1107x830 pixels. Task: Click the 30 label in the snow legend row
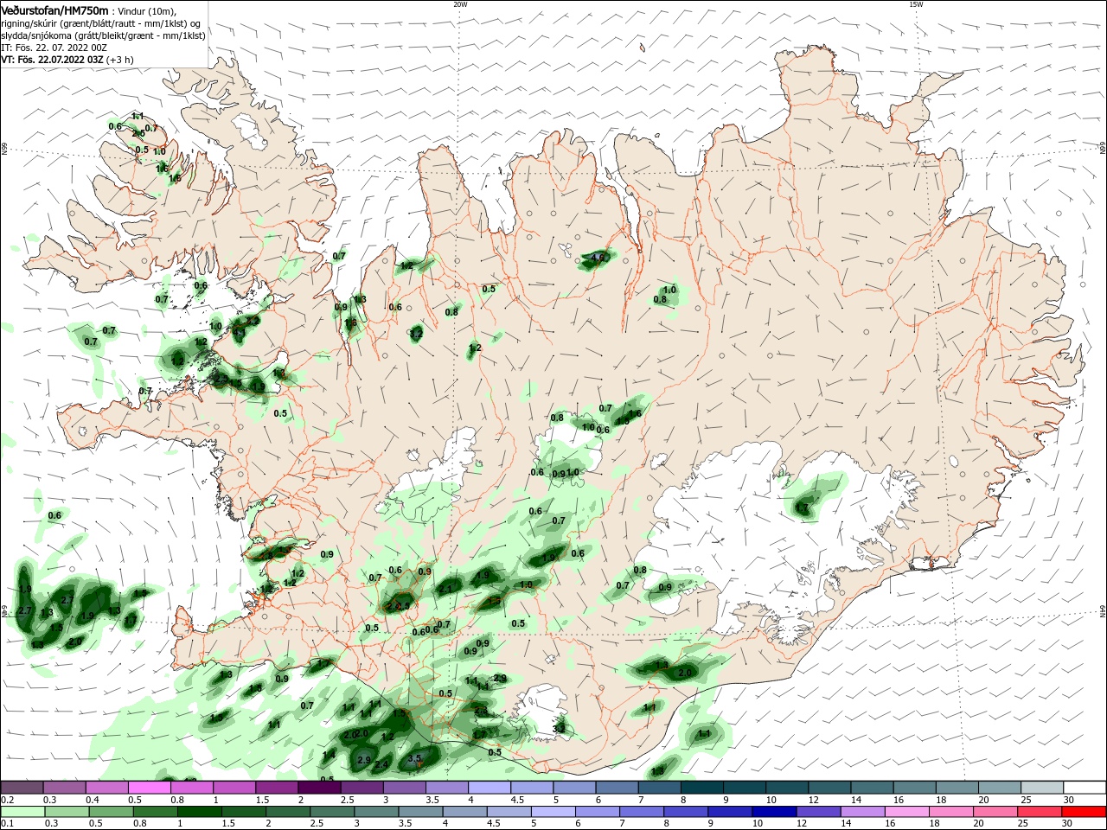tap(1068, 800)
